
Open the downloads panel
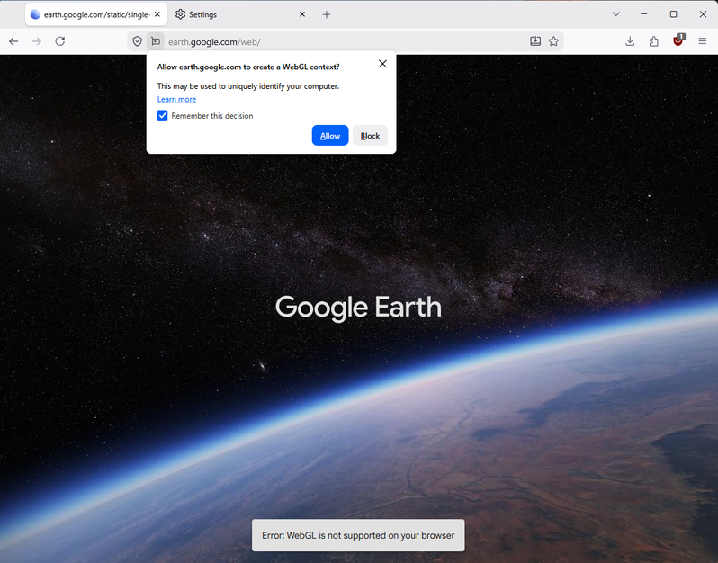click(x=630, y=41)
